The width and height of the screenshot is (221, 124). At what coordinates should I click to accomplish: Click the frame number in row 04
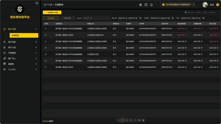[148, 48]
